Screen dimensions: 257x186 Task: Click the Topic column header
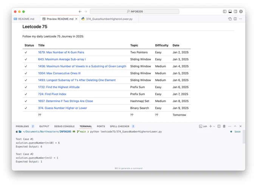[x=134, y=45]
